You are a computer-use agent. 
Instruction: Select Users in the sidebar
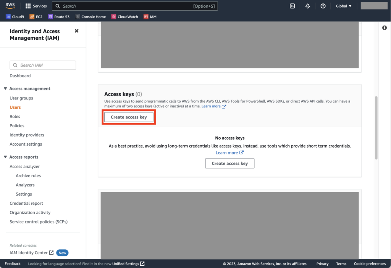[15, 108]
